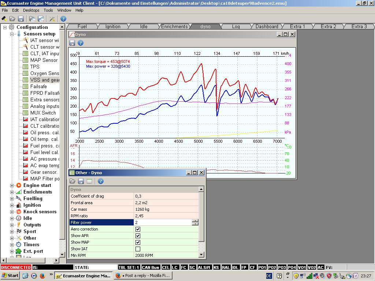The image size is (375, 281).
Task: Open the Desktops menu
Action: 31,10
